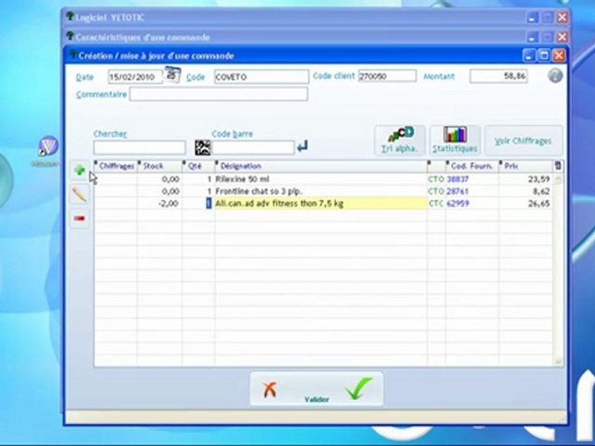Select the row 'Rilexine 50 ml'
595x446 pixels.
point(323,179)
